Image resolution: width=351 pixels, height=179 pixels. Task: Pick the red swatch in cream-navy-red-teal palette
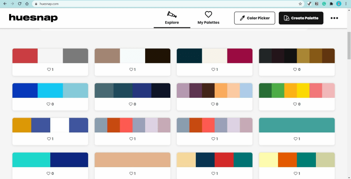224,160
